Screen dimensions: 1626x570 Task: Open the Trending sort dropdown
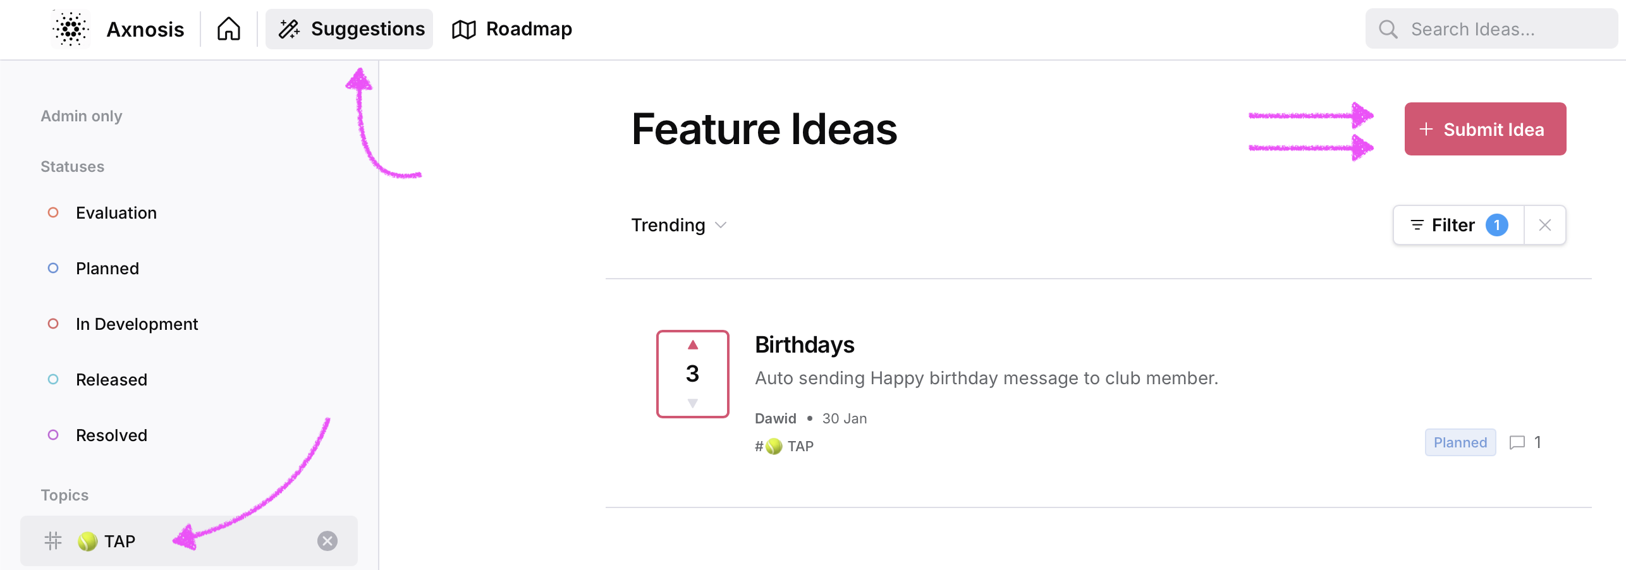point(679,225)
